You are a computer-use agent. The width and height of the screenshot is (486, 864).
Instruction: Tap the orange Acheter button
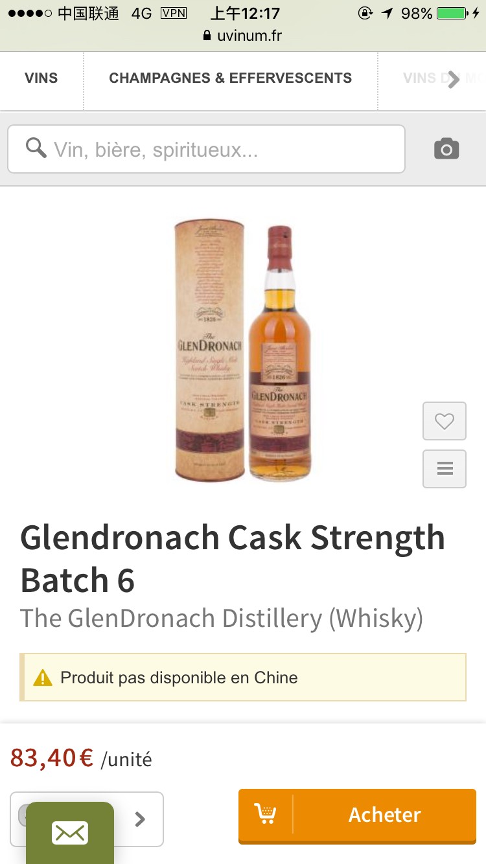[357, 815]
